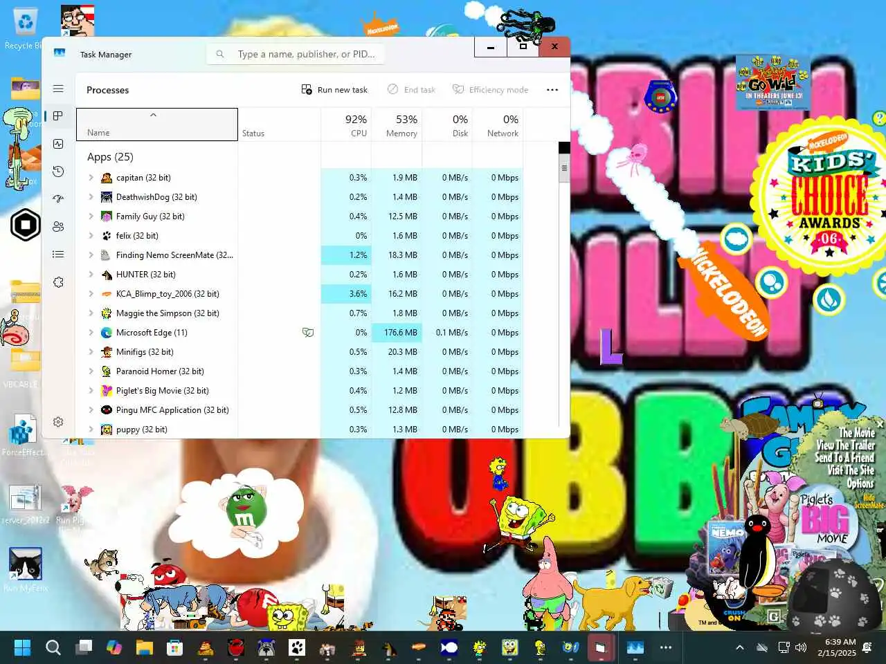Click Options on Piglet's Big Movie widget
Screen dimensions: 886x664
click(860, 483)
